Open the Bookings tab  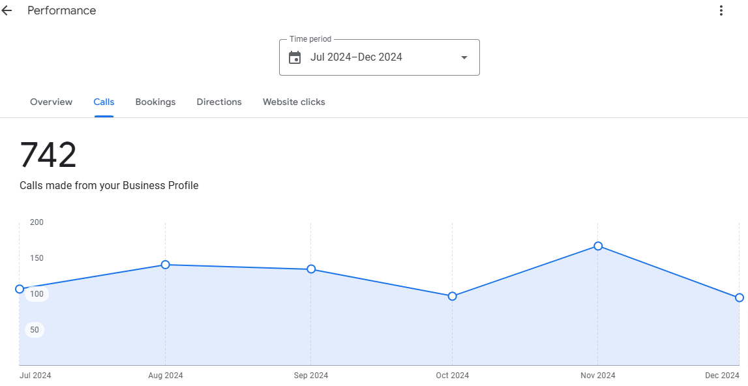point(155,102)
